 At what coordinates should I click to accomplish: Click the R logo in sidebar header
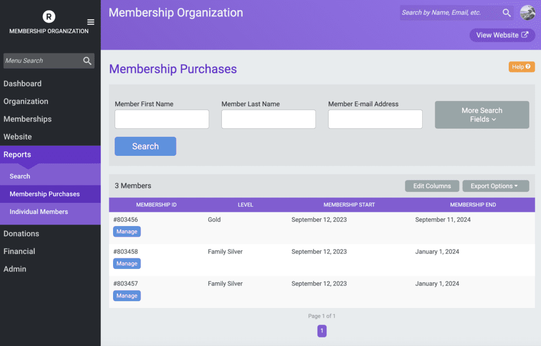49,16
